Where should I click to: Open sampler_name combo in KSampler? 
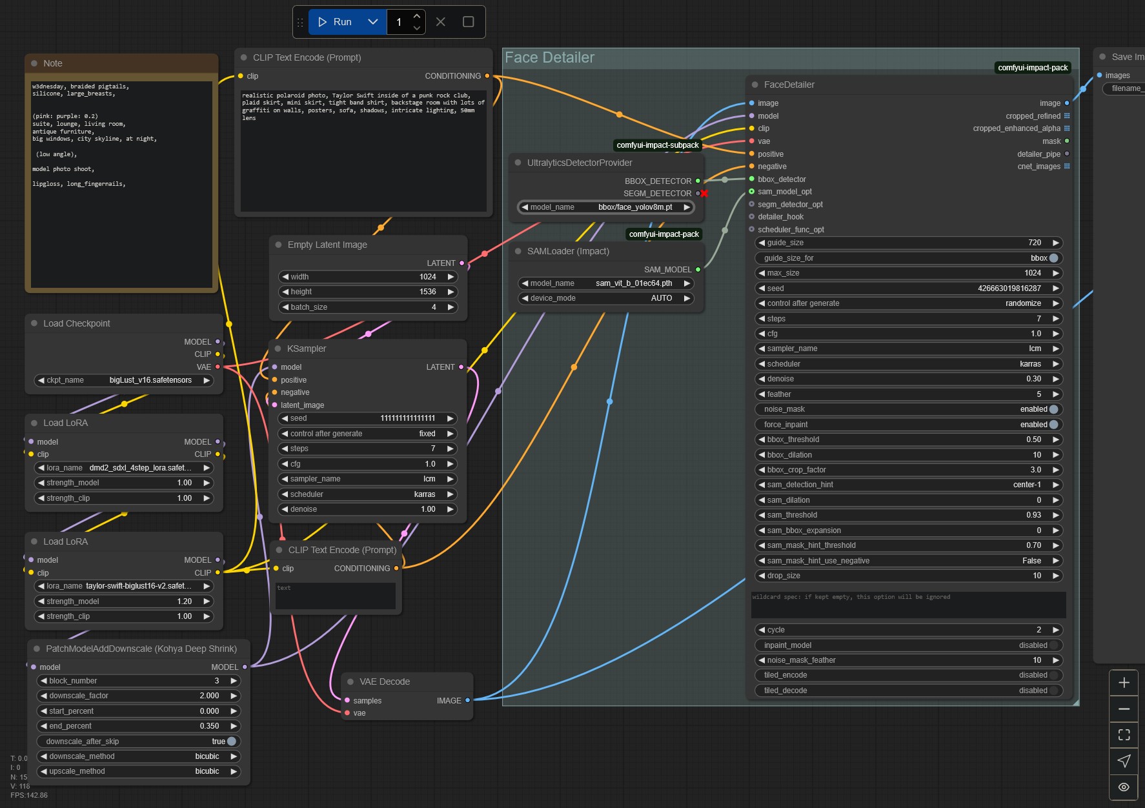pyautogui.click(x=367, y=479)
